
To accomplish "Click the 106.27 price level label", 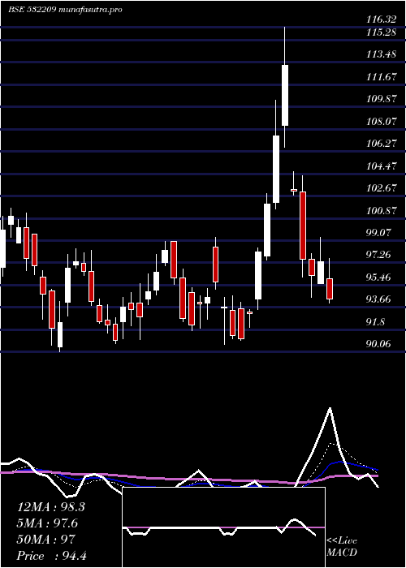I will point(381,144).
